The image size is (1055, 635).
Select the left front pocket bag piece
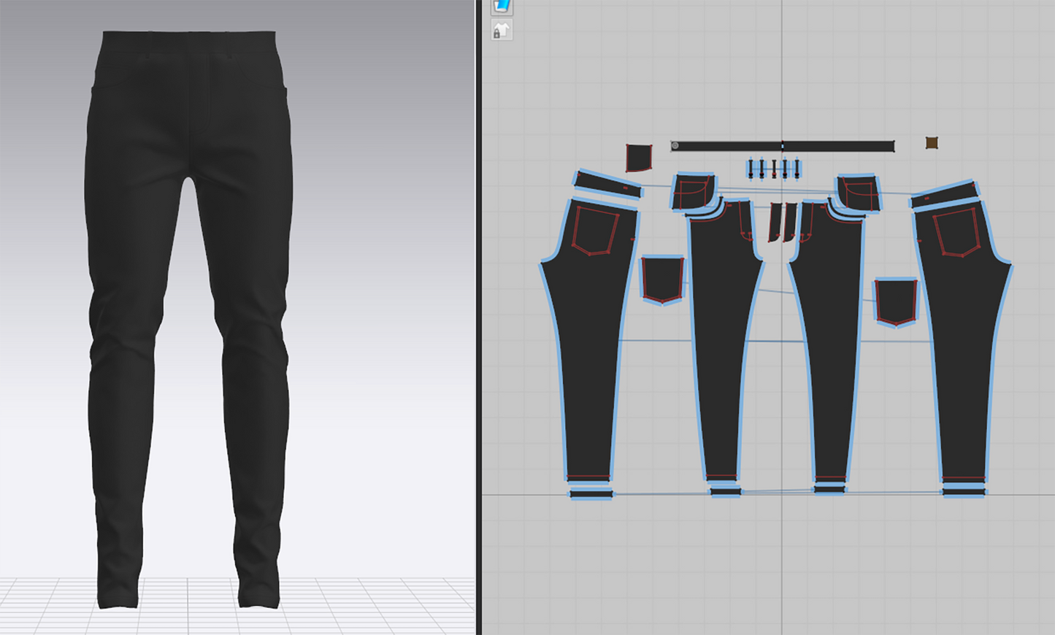(x=693, y=192)
